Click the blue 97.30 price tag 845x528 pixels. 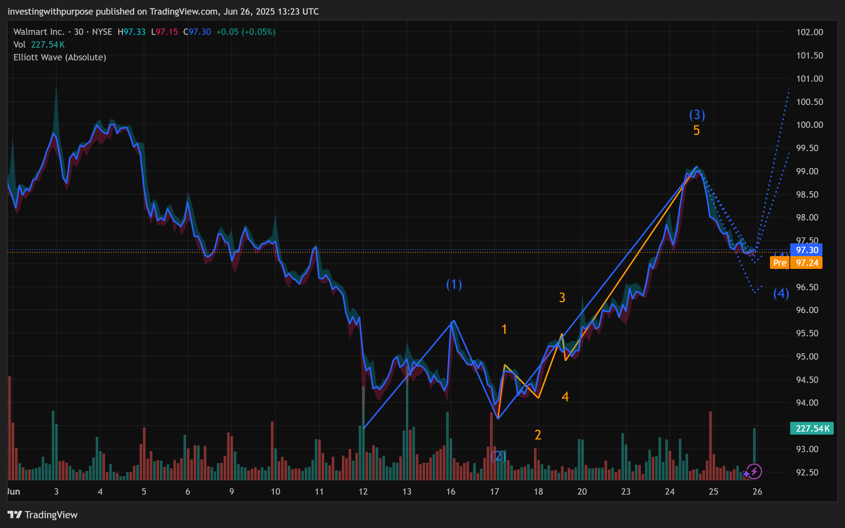tap(806, 250)
